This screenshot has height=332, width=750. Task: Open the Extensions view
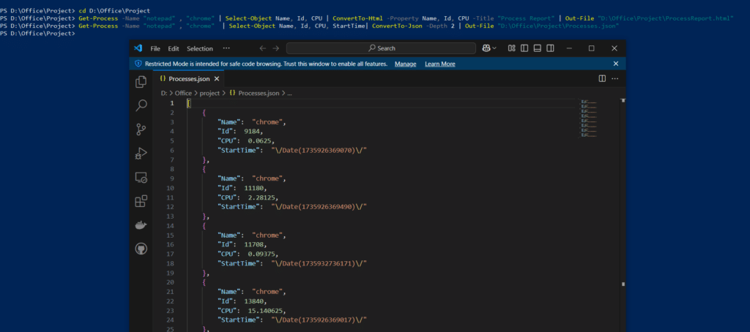141,201
